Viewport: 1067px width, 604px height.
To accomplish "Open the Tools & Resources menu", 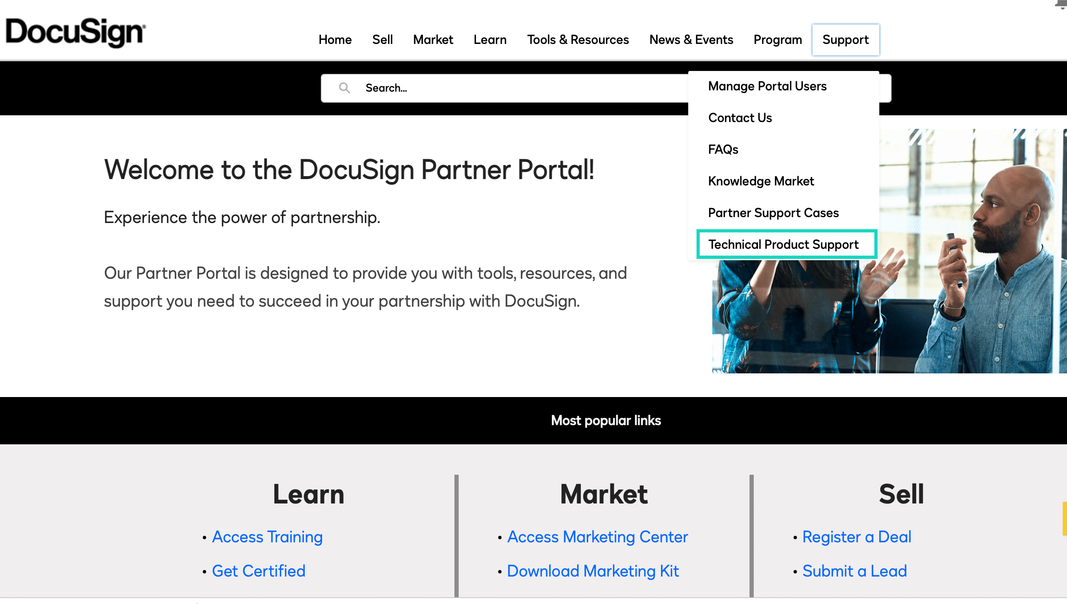I will 578,40.
